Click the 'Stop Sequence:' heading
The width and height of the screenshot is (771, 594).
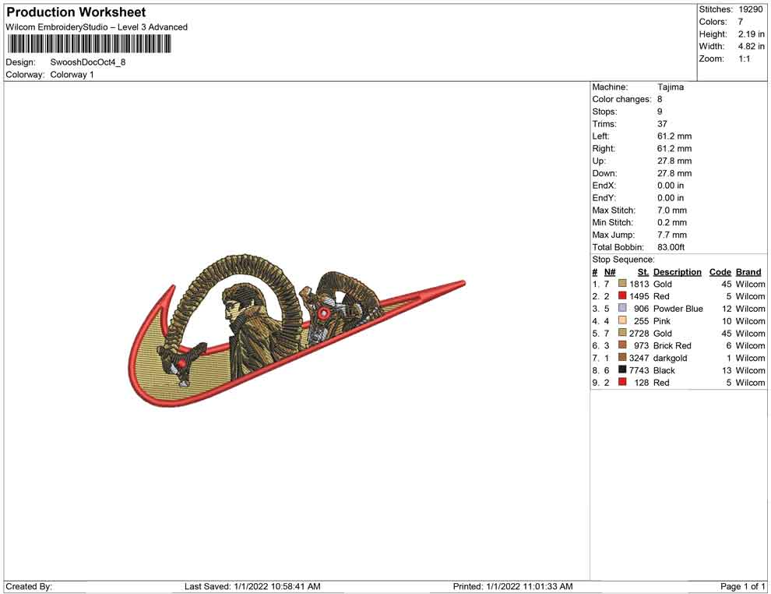623,260
